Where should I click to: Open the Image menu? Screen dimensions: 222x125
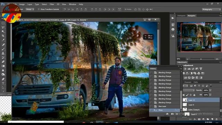pyautogui.click(x=22, y=5)
